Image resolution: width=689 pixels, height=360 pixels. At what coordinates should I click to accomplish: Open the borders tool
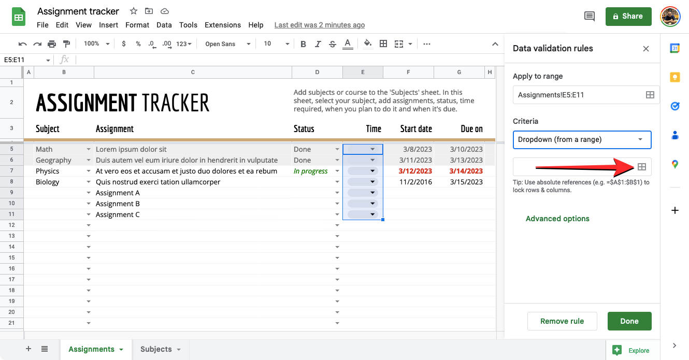point(383,44)
